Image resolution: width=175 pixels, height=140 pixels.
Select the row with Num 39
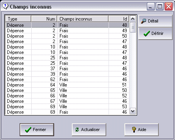pyautogui.click(x=67, y=74)
